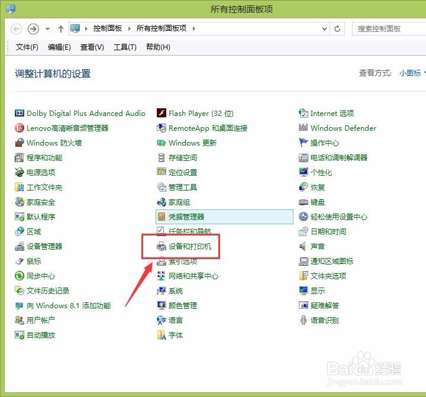Image resolution: width=426 pixels, height=397 pixels.
Task: Open the 个性化 item
Action: 315,172
